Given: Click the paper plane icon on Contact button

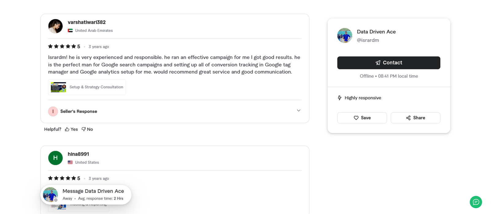Looking at the screenshot, I should 377,63.
